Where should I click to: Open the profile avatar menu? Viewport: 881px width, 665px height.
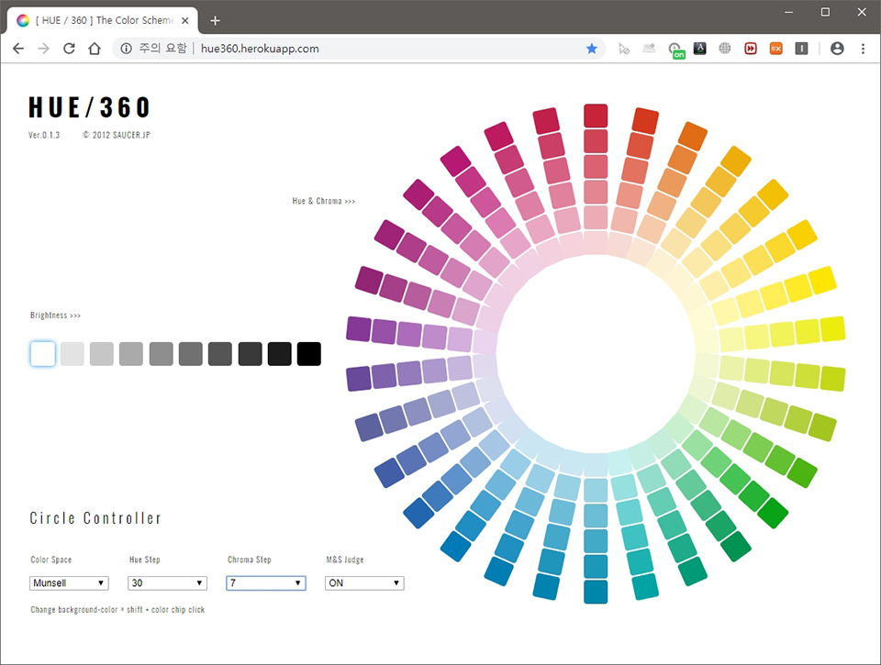click(x=837, y=49)
